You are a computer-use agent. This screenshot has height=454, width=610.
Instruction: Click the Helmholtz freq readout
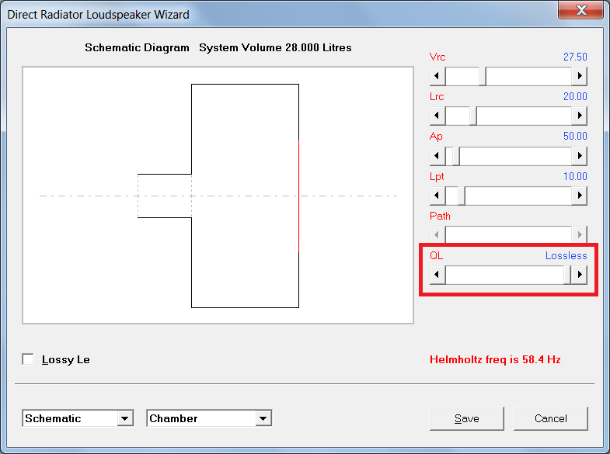pyautogui.click(x=495, y=359)
